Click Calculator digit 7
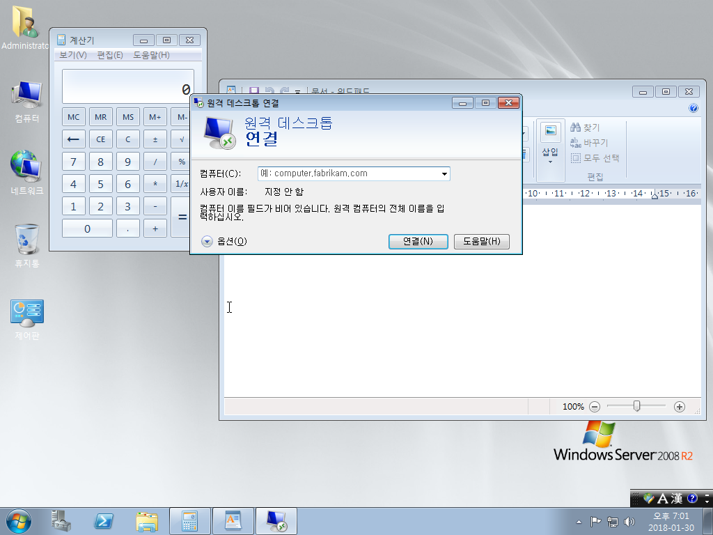 [74, 162]
